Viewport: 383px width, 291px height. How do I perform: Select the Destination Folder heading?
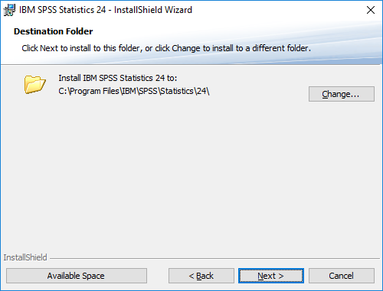[54, 31]
